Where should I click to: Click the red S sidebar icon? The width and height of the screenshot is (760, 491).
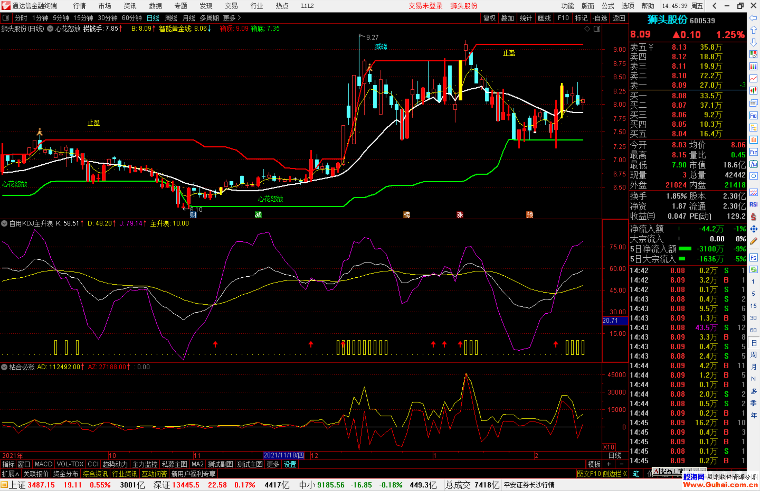point(753,216)
